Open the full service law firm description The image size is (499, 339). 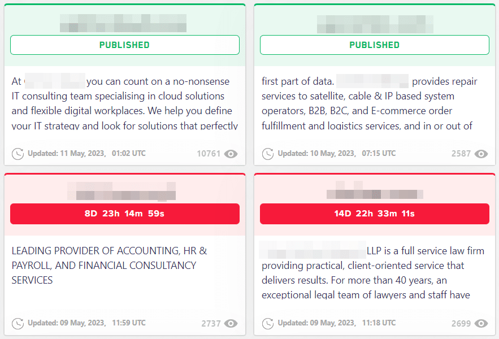[373, 273]
